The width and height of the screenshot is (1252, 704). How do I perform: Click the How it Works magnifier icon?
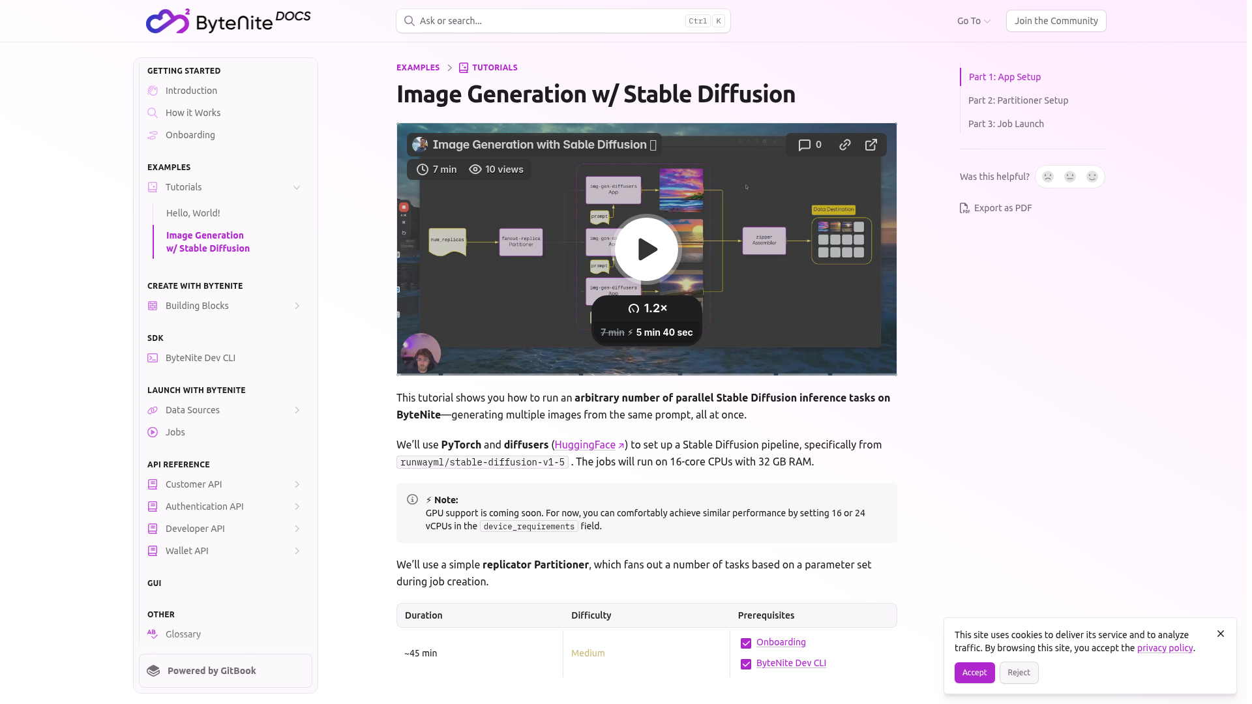pyautogui.click(x=153, y=113)
